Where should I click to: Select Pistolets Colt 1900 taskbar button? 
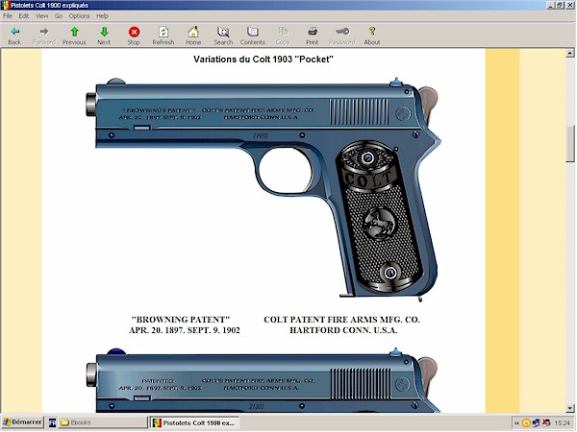coord(194,422)
